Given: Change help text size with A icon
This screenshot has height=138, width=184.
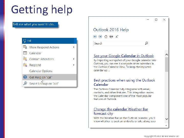Looking at the screenshot, I should tap(117, 37).
